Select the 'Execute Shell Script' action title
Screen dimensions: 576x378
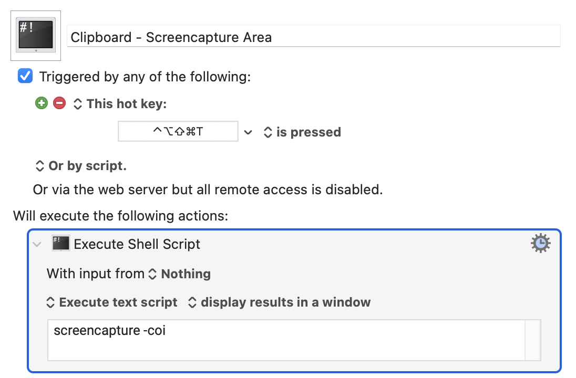(x=137, y=244)
